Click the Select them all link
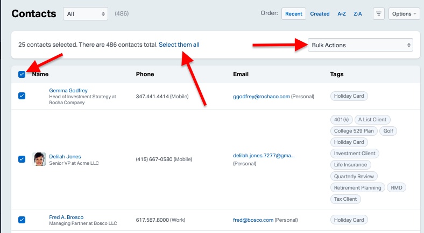Image resolution: width=424 pixels, height=233 pixels. (x=179, y=45)
